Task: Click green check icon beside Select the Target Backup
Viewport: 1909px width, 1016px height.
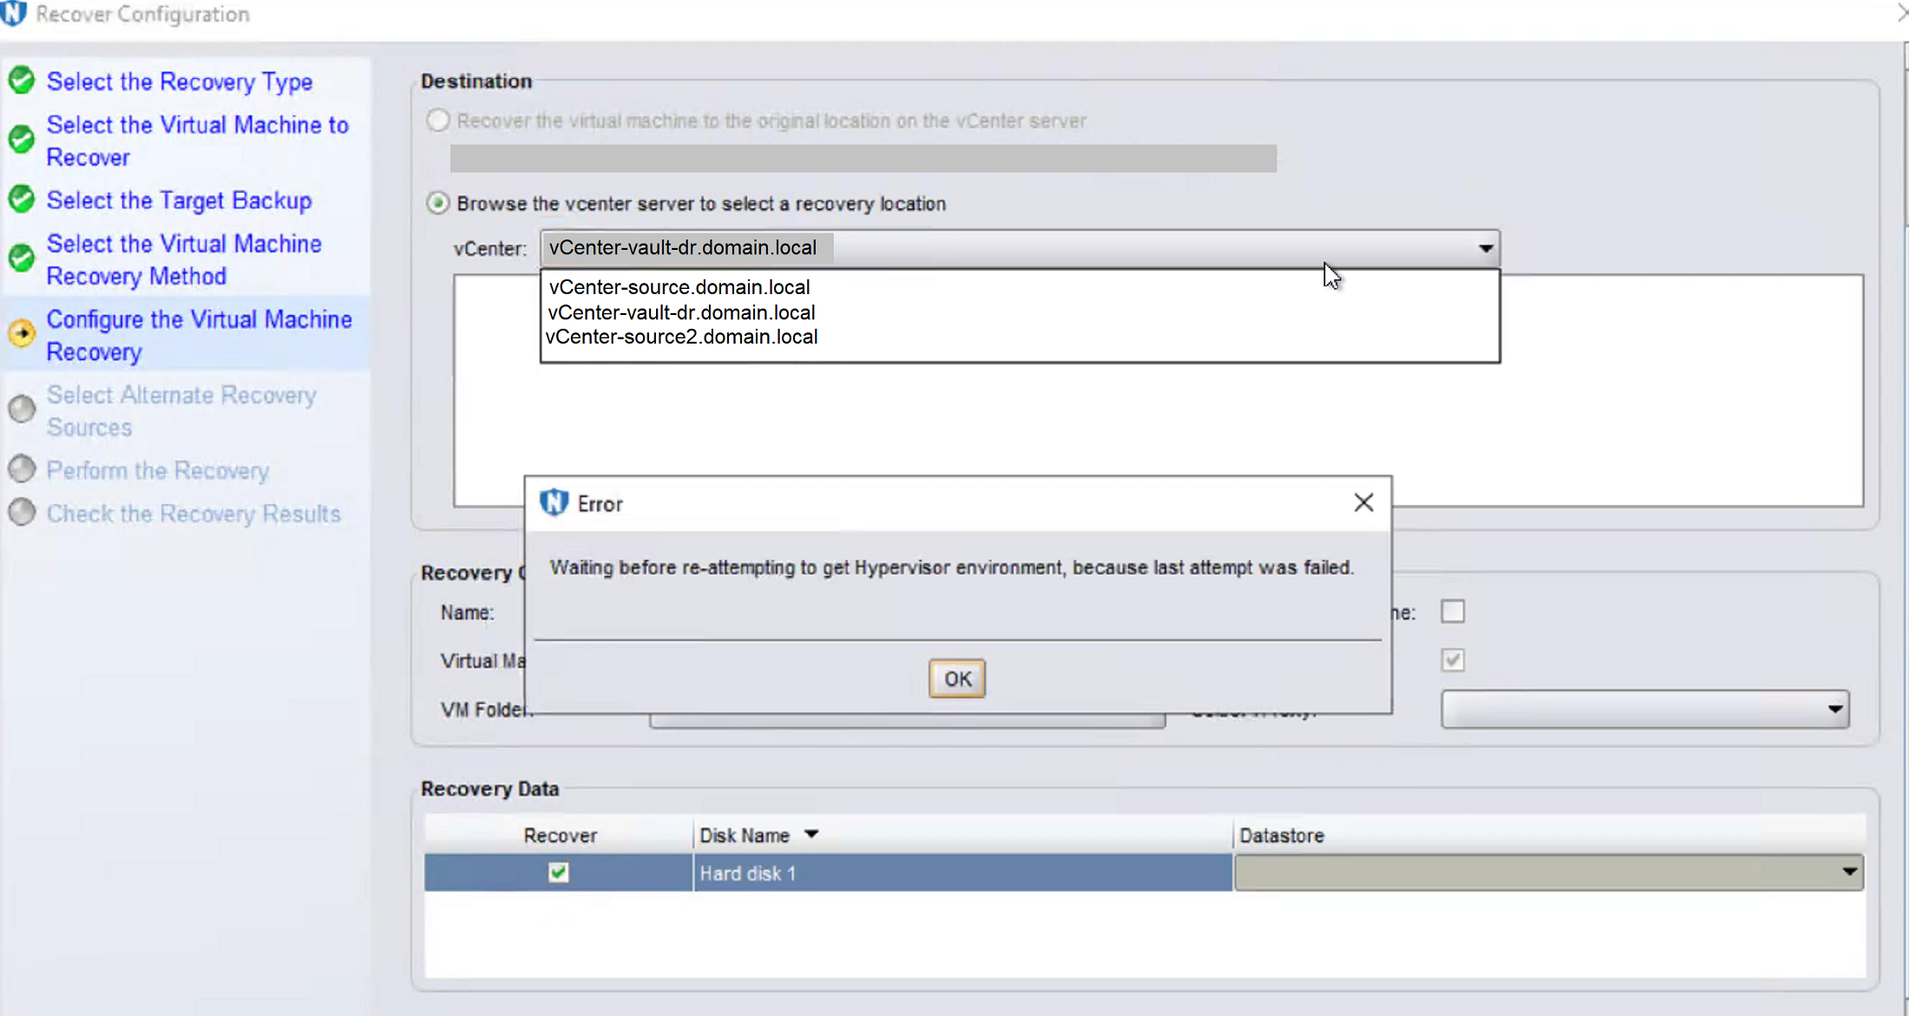Action: click(22, 200)
